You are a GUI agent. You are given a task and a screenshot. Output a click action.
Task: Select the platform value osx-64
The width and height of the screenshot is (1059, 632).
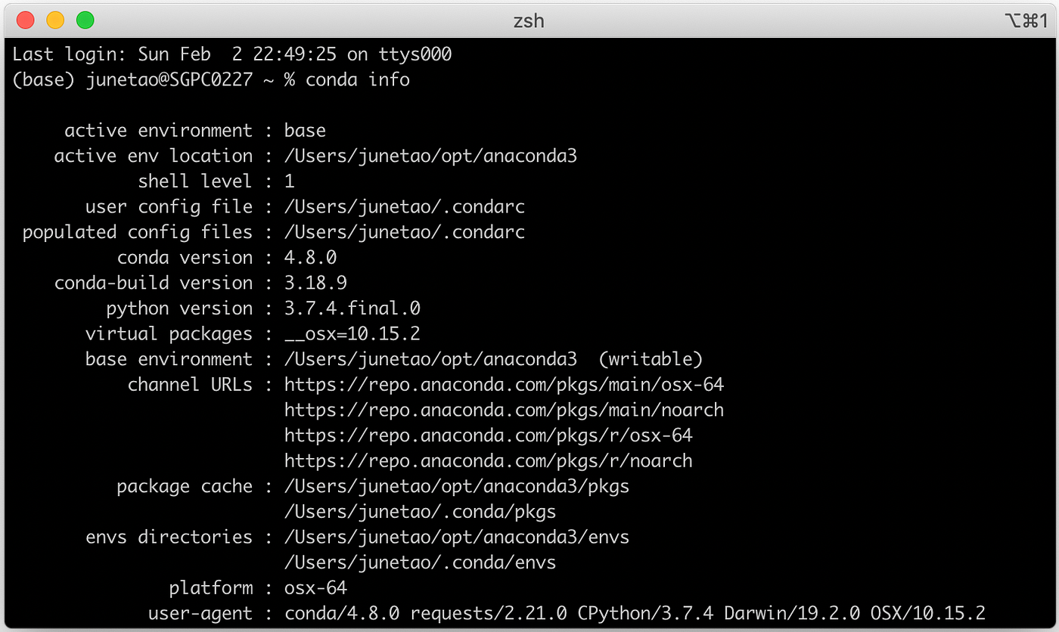click(x=316, y=587)
